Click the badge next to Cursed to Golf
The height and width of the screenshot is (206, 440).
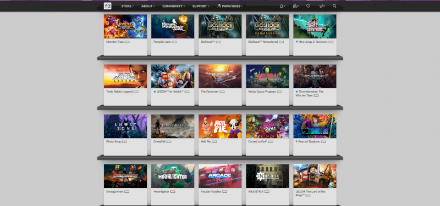(x=270, y=142)
